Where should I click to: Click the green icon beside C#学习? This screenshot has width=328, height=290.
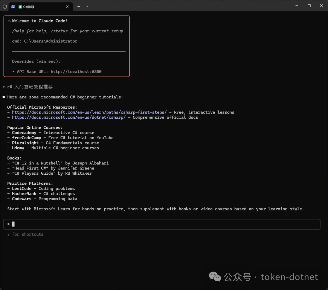coord(20,7)
